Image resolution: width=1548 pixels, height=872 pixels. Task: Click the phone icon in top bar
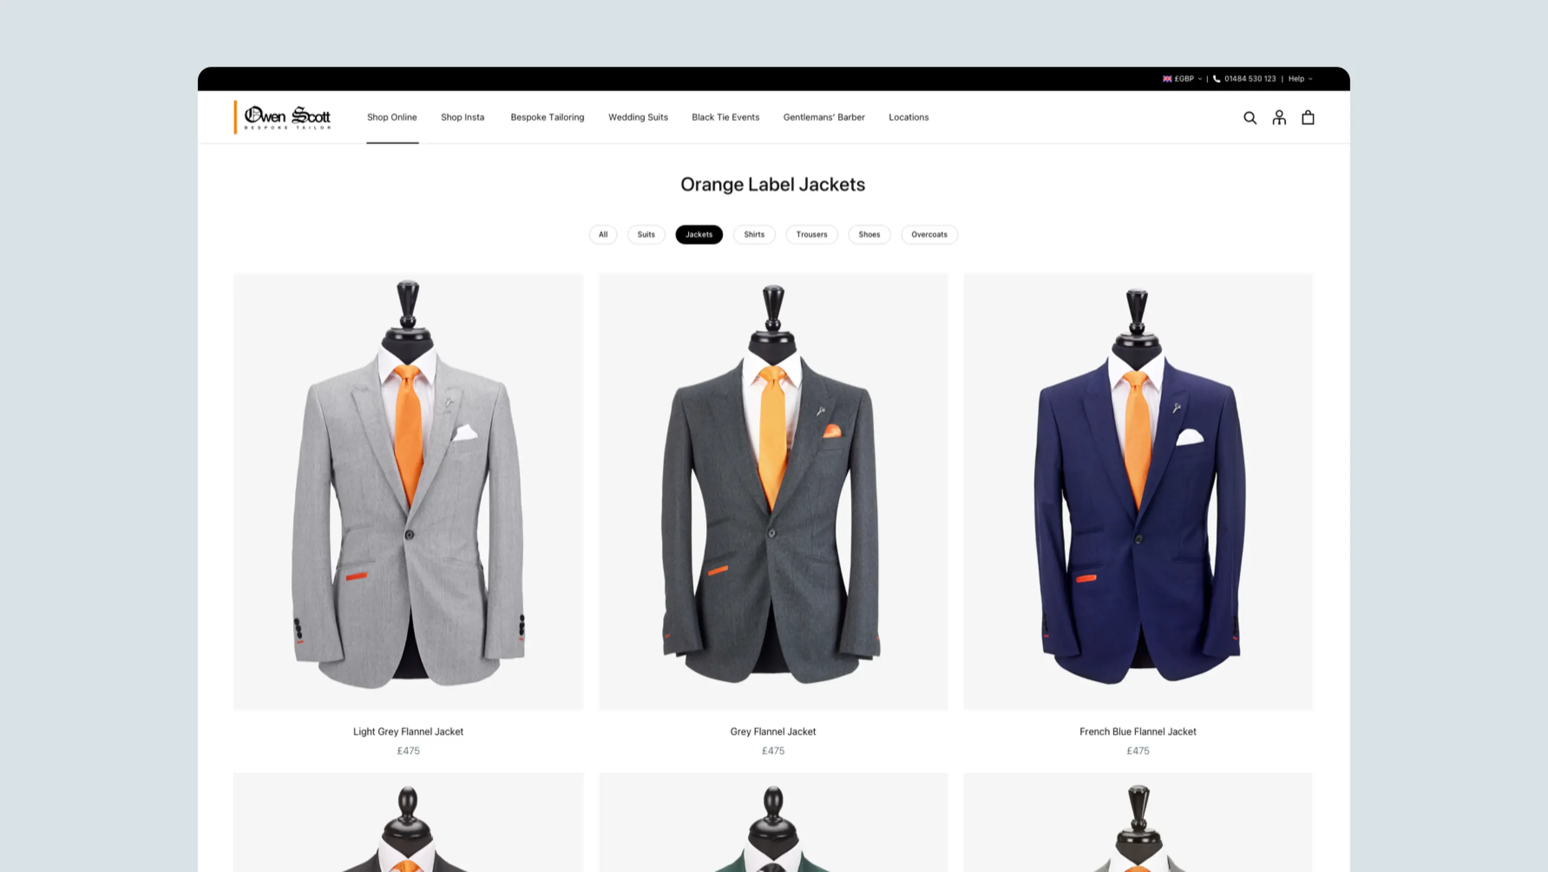click(1216, 79)
